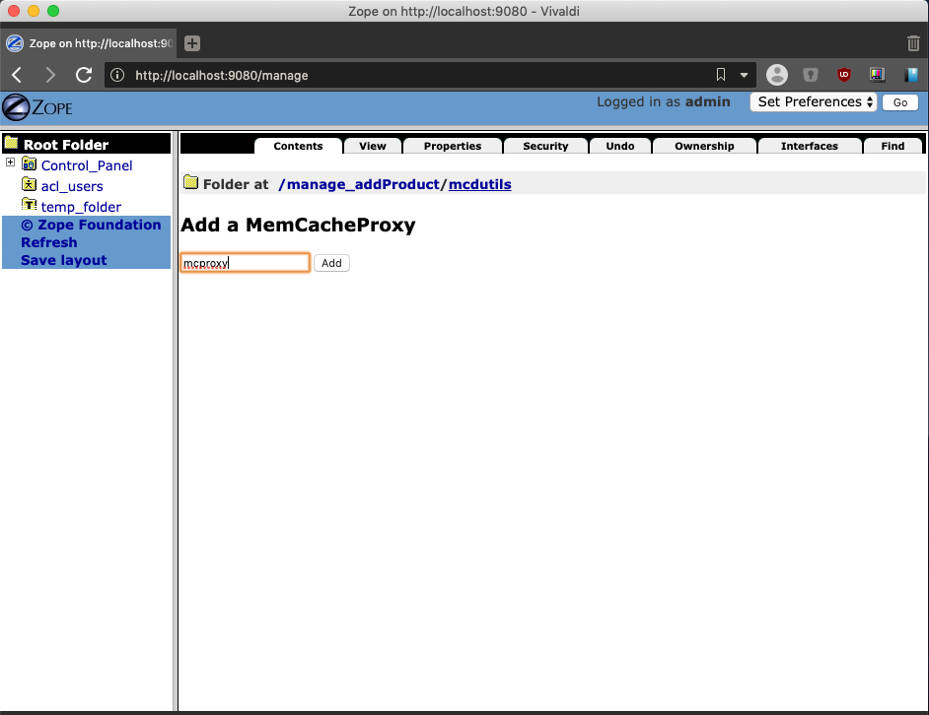
Task: Open new tab with plus button
Action: point(192,43)
